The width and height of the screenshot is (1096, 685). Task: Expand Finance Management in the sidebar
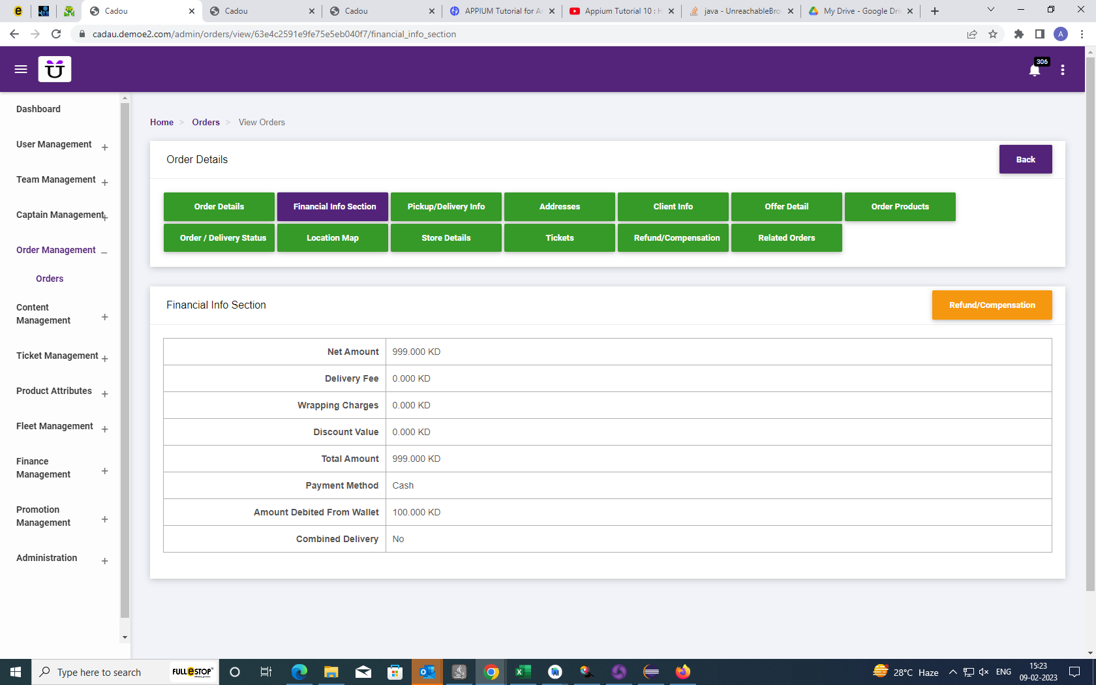pyautogui.click(x=104, y=471)
